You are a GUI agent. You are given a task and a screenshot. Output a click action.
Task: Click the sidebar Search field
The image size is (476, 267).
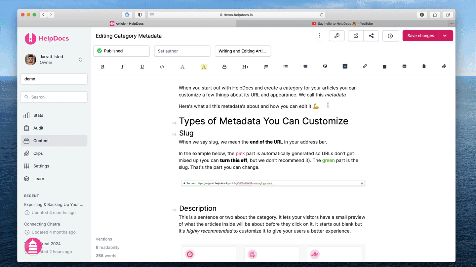(x=54, y=97)
